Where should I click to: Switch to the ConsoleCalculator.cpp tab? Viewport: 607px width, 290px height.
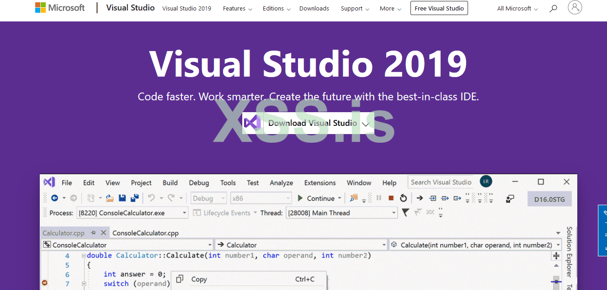pos(145,233)
